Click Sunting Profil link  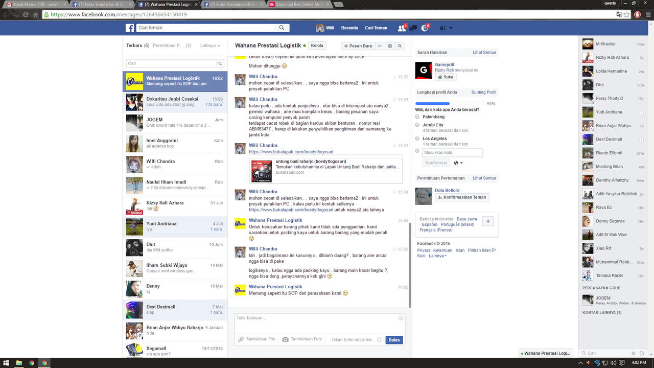click(483, 92)
